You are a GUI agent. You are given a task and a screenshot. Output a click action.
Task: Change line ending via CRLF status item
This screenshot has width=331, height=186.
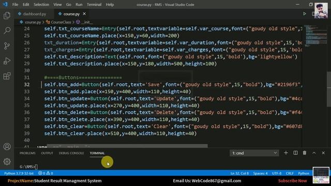[x=290, y=173]
